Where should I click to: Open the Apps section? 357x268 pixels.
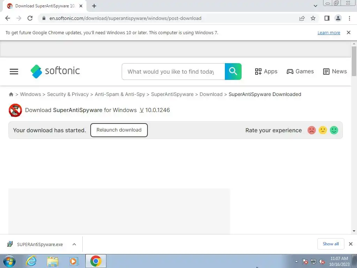266,71
